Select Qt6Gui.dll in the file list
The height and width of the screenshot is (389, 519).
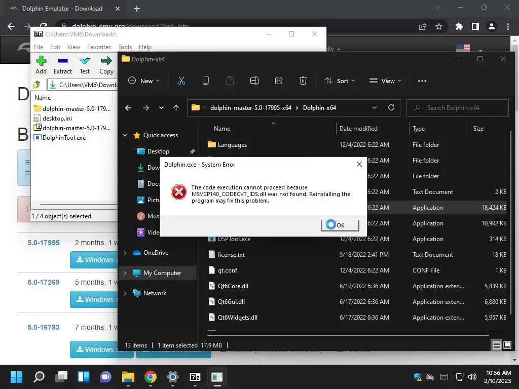pos(231,302)
